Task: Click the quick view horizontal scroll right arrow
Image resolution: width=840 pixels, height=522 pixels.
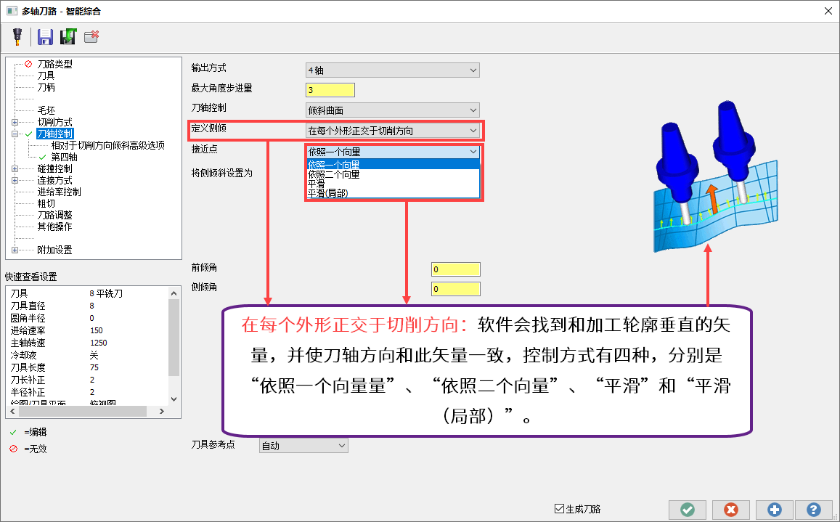Action: click(x=162, y=411)
